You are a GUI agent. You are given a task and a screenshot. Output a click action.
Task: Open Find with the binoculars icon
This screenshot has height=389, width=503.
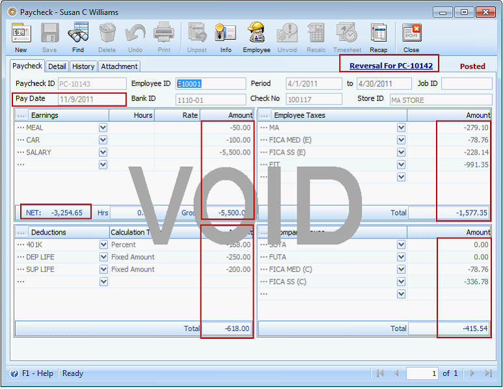tap(78, 33)
